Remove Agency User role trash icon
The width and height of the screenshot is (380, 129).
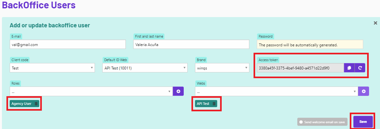click(36, 104)
